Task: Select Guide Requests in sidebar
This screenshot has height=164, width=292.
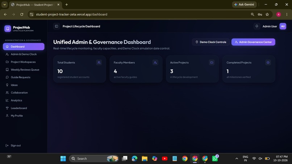Action: pos(24,77)
